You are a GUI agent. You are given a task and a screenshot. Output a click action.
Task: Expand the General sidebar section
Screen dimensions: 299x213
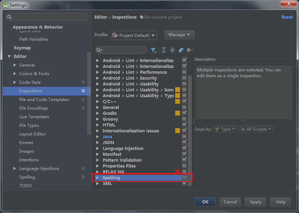point(15,65)
